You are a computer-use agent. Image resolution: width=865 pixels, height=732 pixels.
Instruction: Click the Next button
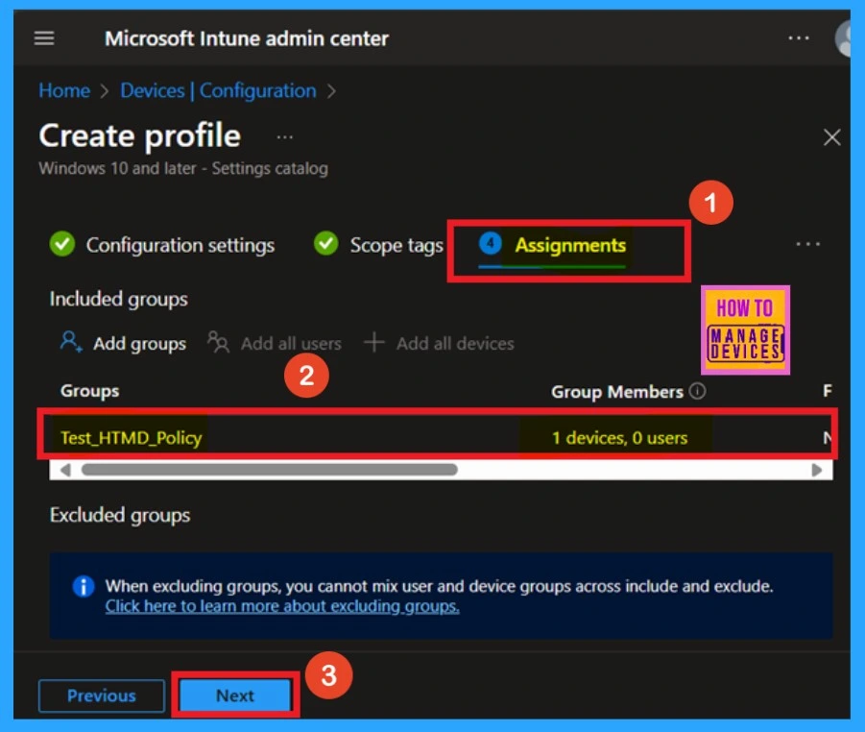tap(235, 695)
